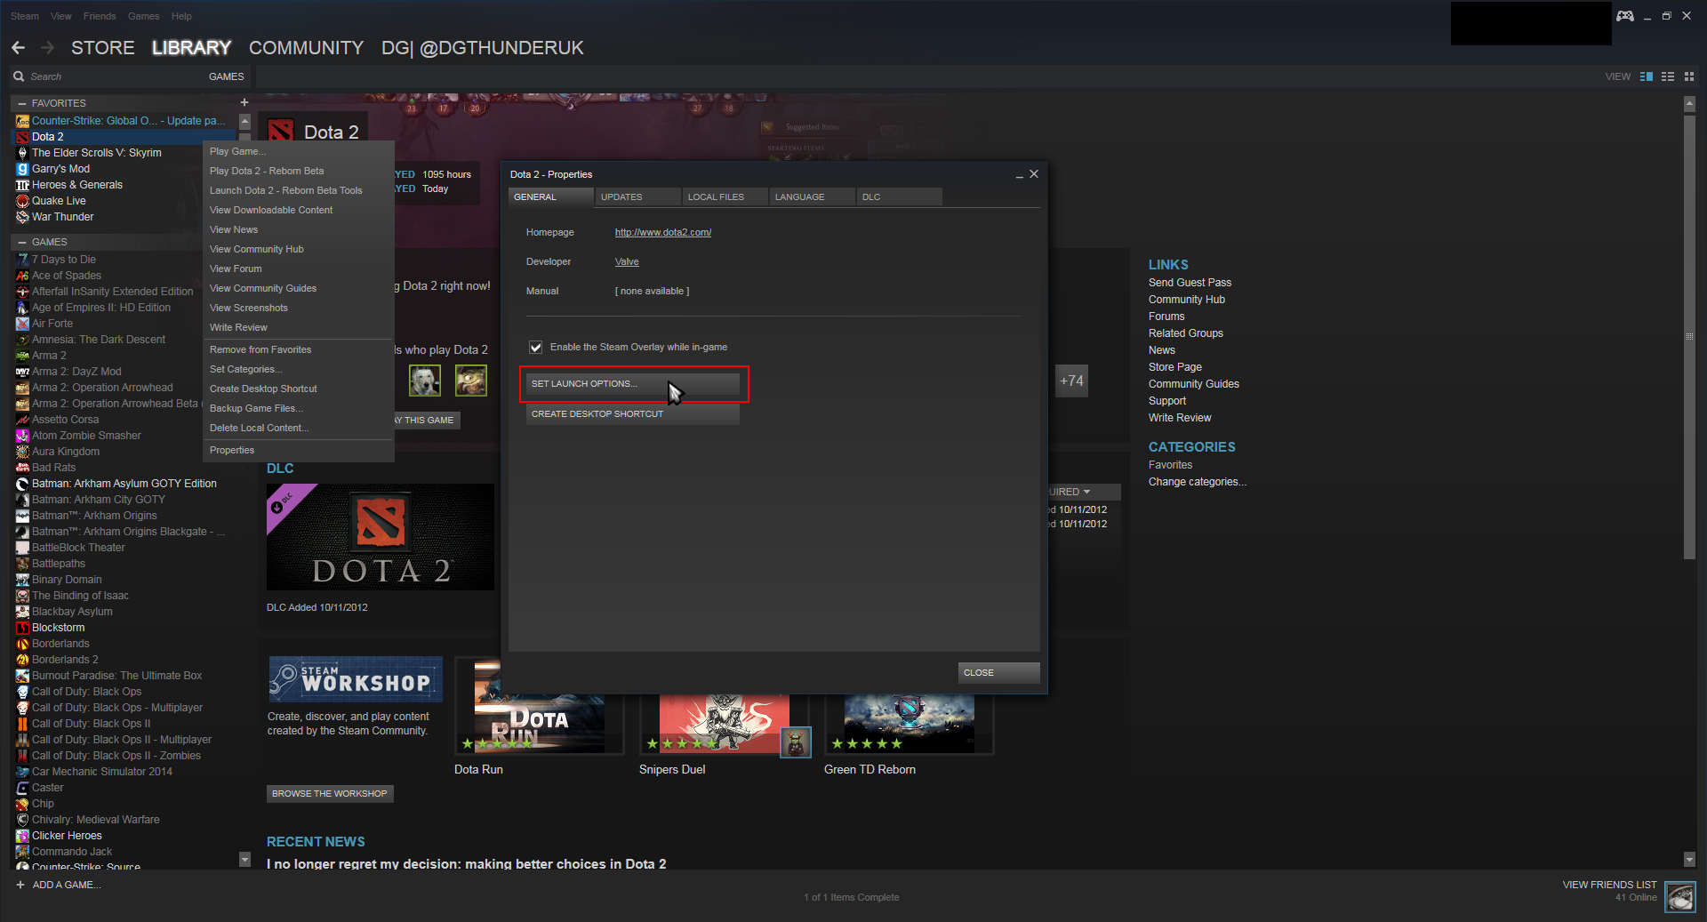Viewport: 1707px width, 922px height.
Task: Open the friend avatar beside the dog
Action: (471, 381)
